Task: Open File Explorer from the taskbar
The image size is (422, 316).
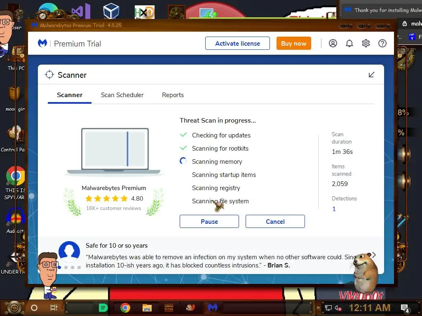Action: (147, 308)
